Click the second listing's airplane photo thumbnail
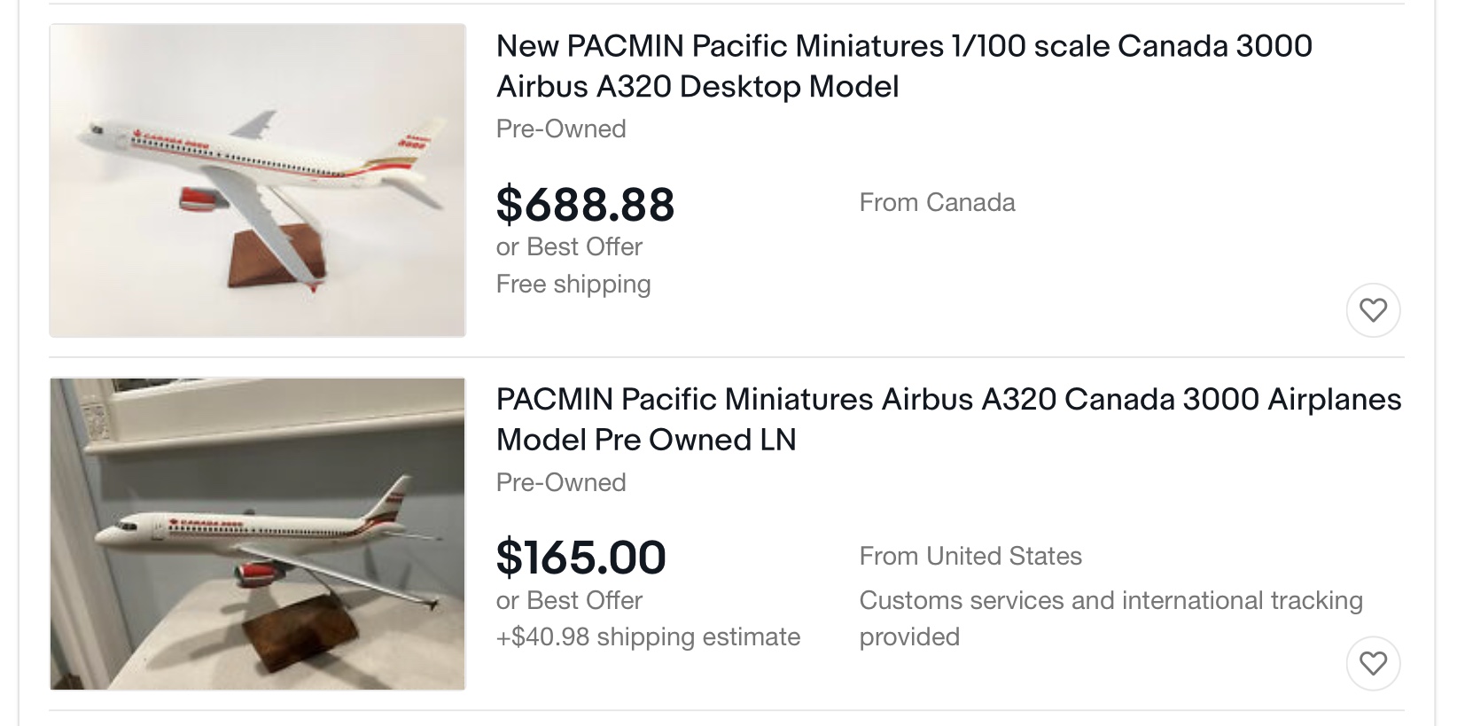Image resolution: width=1465 pixels, height=726 pixels. click(x=257, y=534)
